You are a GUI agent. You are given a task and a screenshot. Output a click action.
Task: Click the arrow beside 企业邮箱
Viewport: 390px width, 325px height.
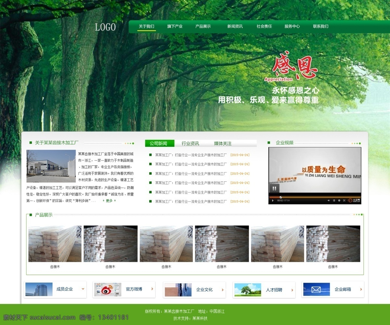click(361, 290)
